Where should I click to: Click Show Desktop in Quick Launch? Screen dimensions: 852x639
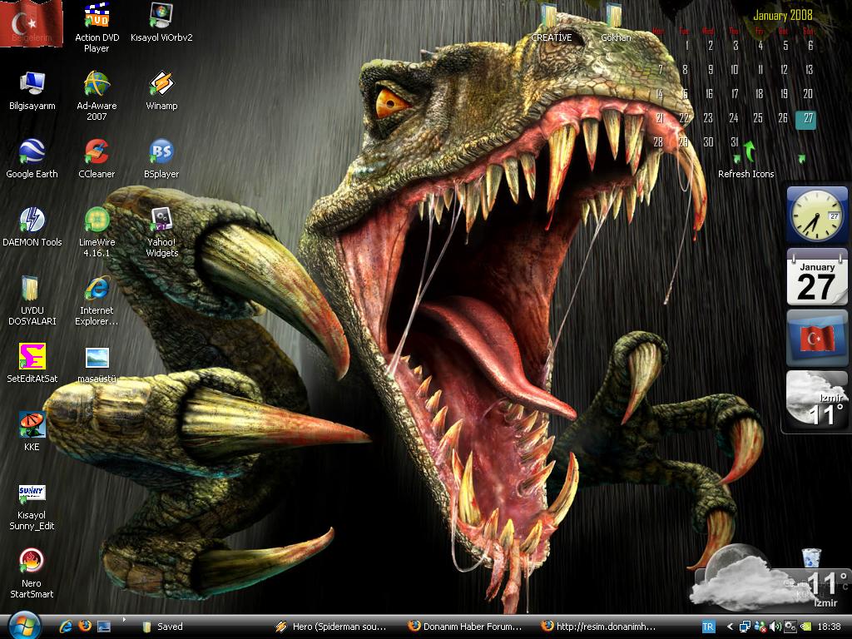click(x=104, y=627)
